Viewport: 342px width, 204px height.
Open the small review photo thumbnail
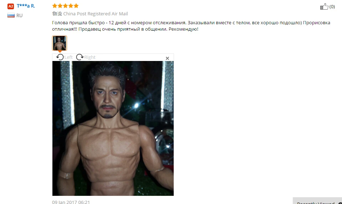60,43
